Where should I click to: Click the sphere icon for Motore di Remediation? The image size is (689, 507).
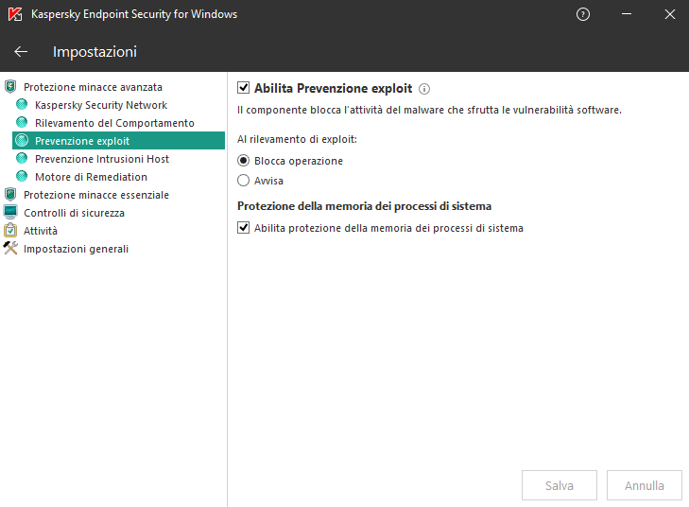[x=22, y=177]
